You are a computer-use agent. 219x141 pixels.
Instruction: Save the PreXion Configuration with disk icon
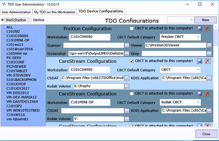tap(200, 29)
